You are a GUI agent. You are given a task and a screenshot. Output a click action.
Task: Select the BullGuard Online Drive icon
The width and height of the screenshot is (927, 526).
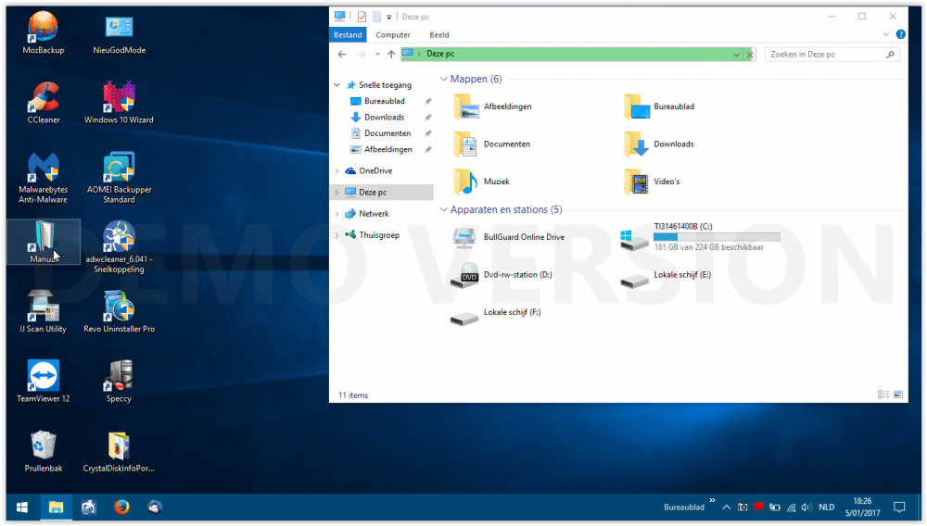click(x=464, y=237)
